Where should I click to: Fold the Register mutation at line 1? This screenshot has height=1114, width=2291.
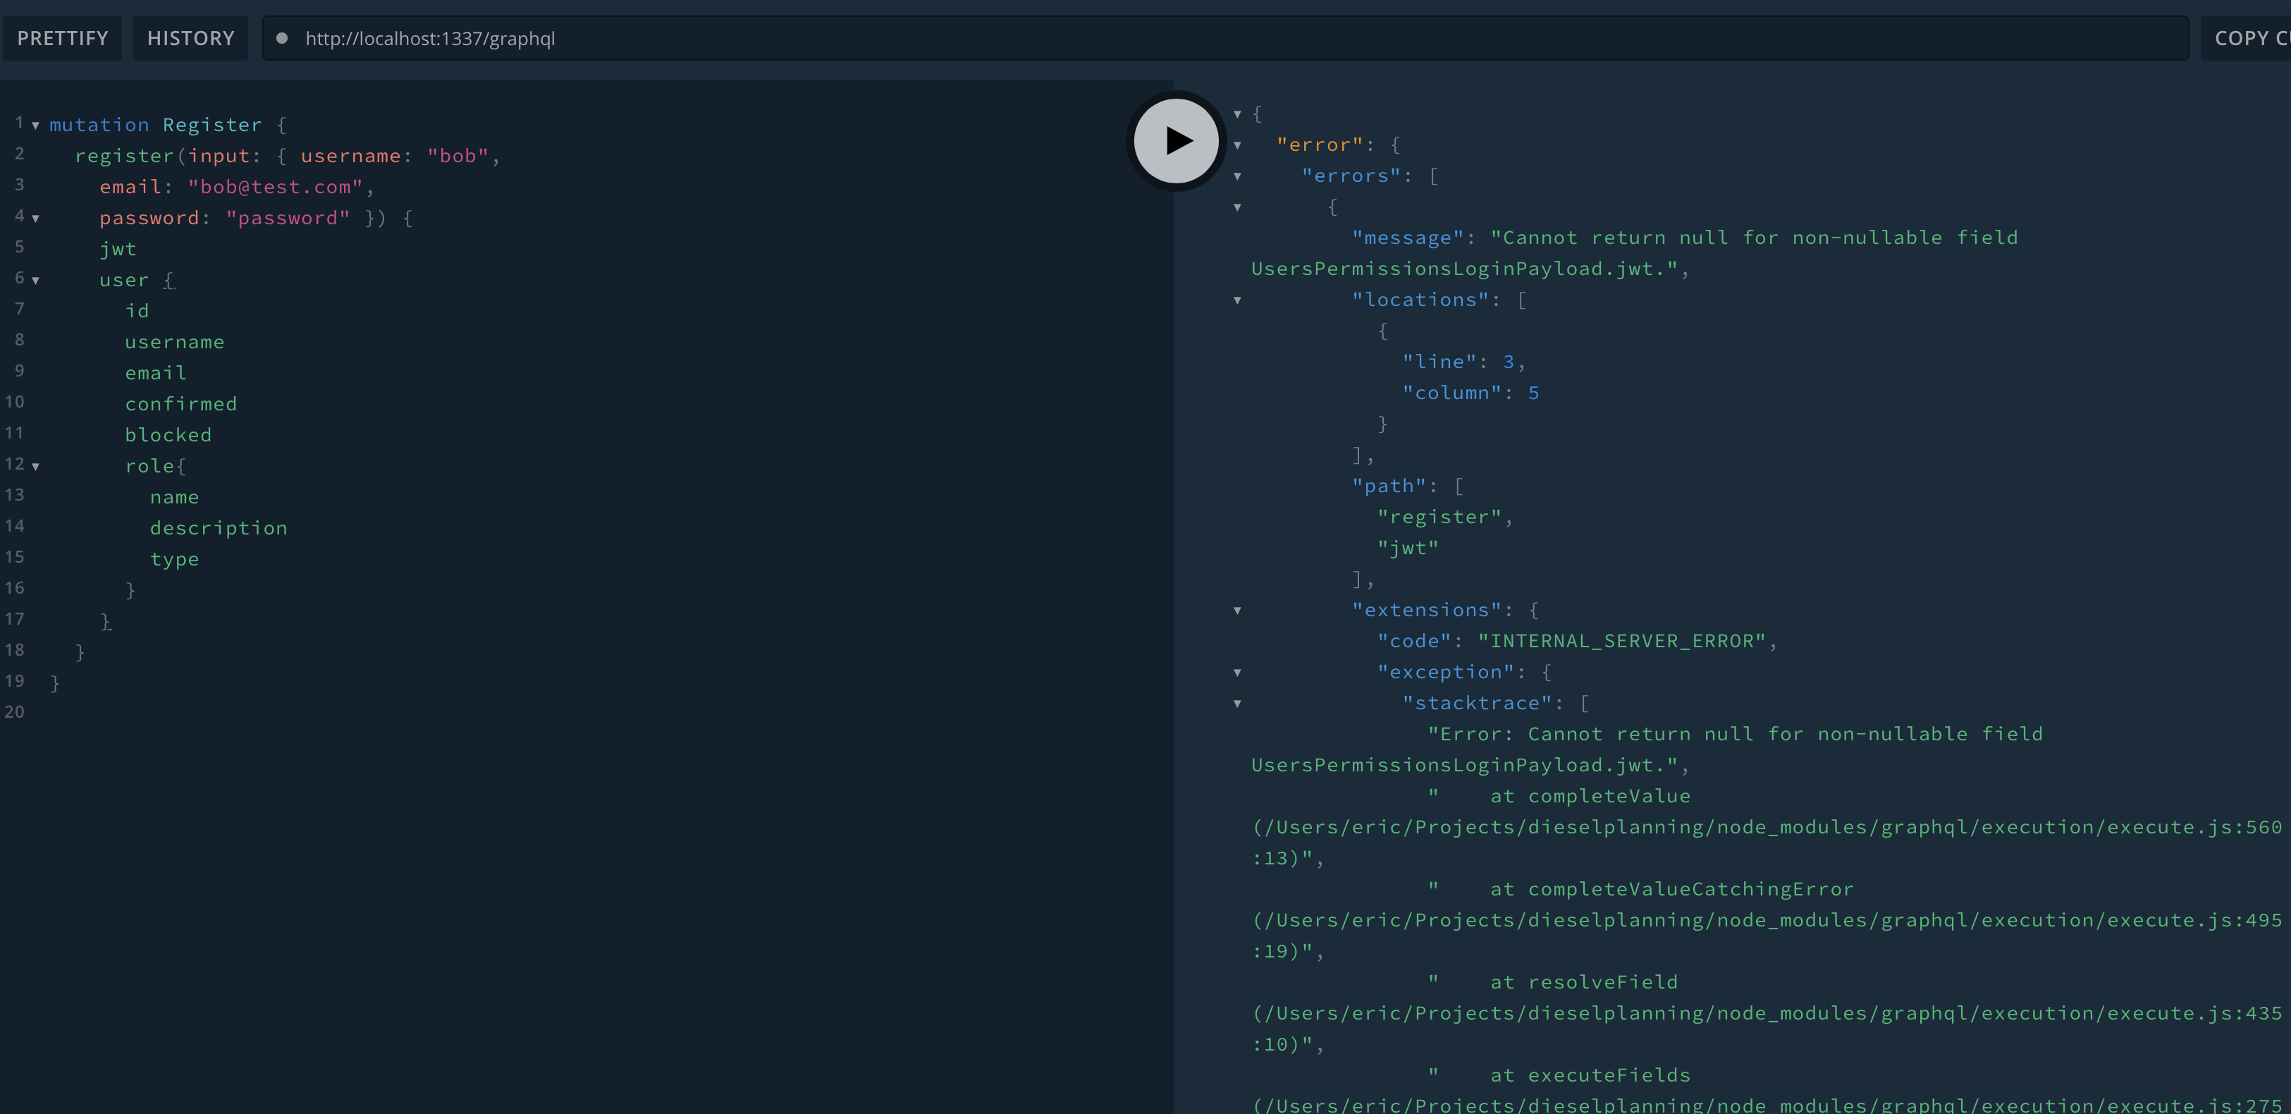35,126
